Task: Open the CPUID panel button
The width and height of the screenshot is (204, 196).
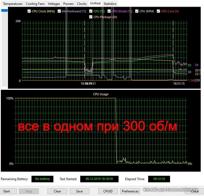Action: click(108, 191)
